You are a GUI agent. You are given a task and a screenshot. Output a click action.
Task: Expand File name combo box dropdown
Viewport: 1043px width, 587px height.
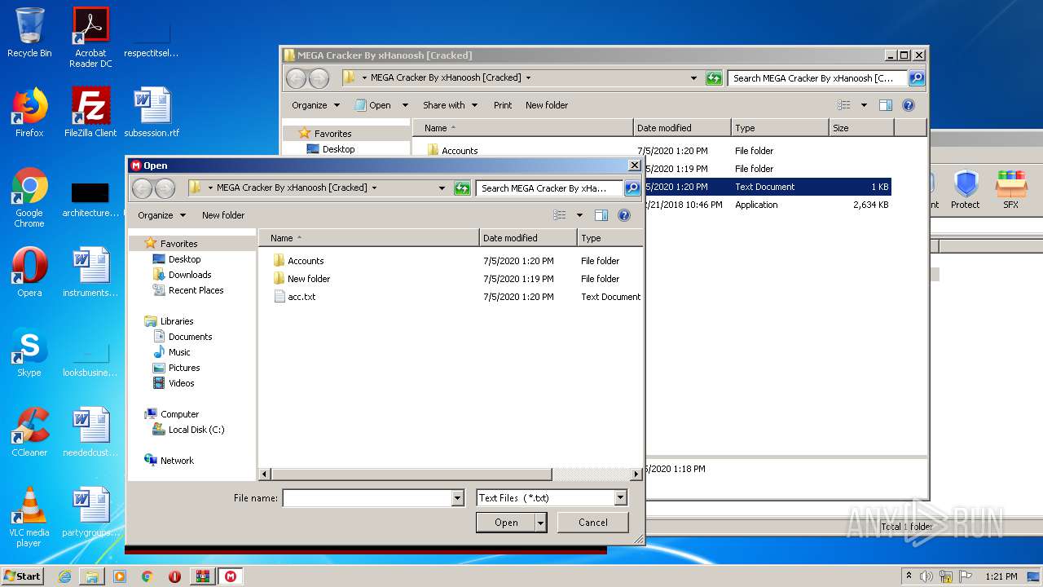(457, 498)
